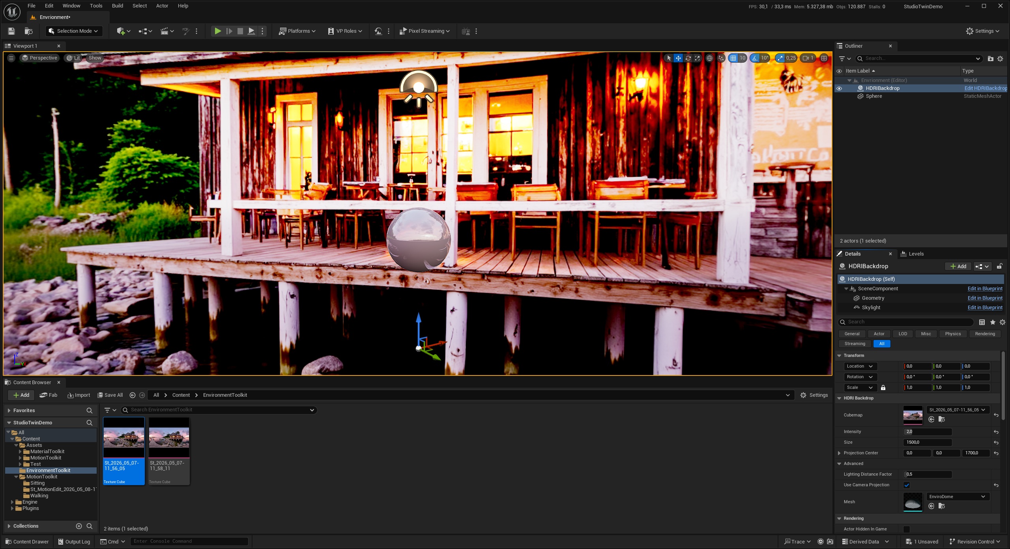Toggle the Details panel lock icon
Image resolution: width=1010 pixels, height=549 pixels.
(x=999, y=266)
